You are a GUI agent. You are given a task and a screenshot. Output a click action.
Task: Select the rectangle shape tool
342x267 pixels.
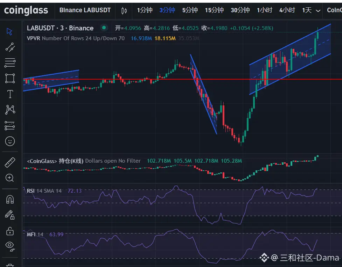[10, 78]
